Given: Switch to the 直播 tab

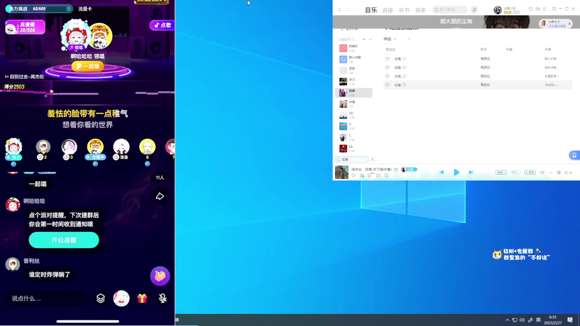Looking at the screenshot, I should point(388,10).
